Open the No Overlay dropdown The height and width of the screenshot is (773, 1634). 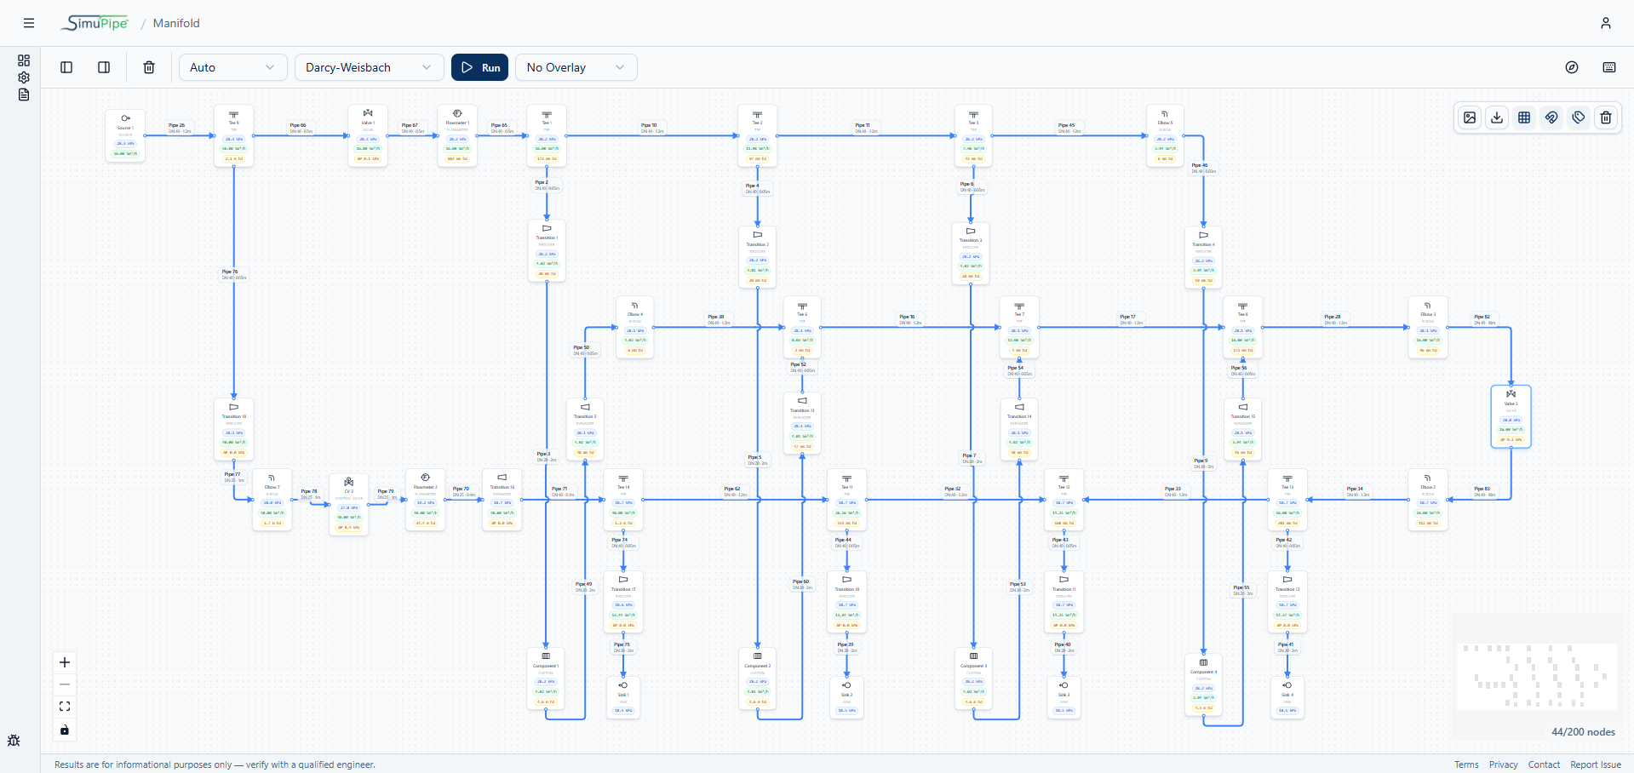(x=576, y=67)
